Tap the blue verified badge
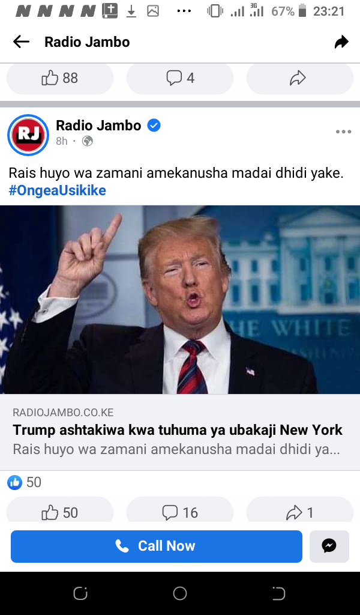This screenshot has height=615, width=360. pos(154,126)
